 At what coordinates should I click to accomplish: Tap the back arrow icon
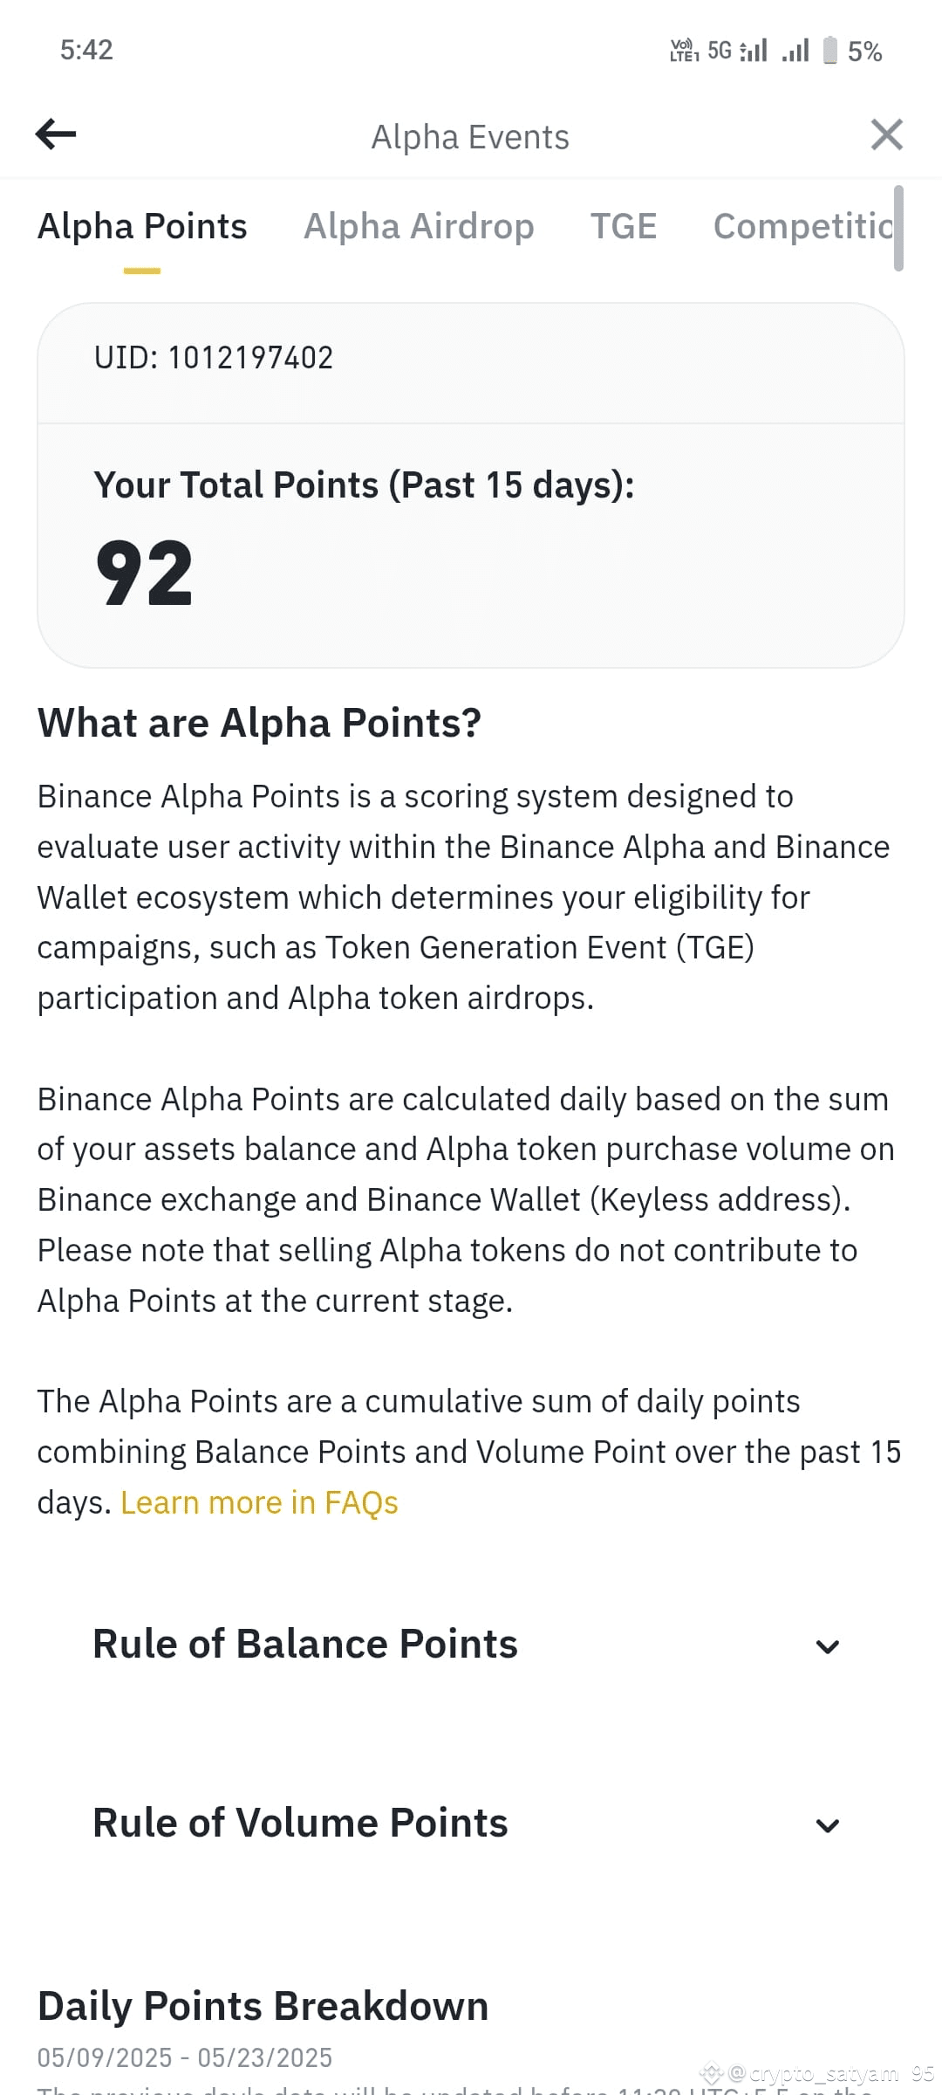coord(56,134)
